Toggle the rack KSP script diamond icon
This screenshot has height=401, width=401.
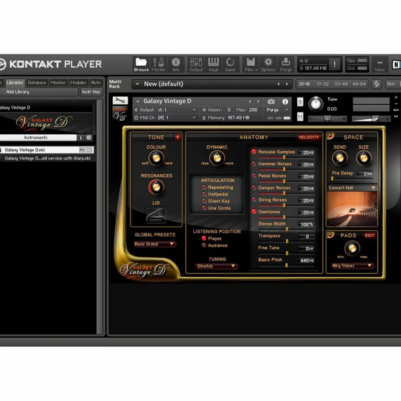(377, 84)
